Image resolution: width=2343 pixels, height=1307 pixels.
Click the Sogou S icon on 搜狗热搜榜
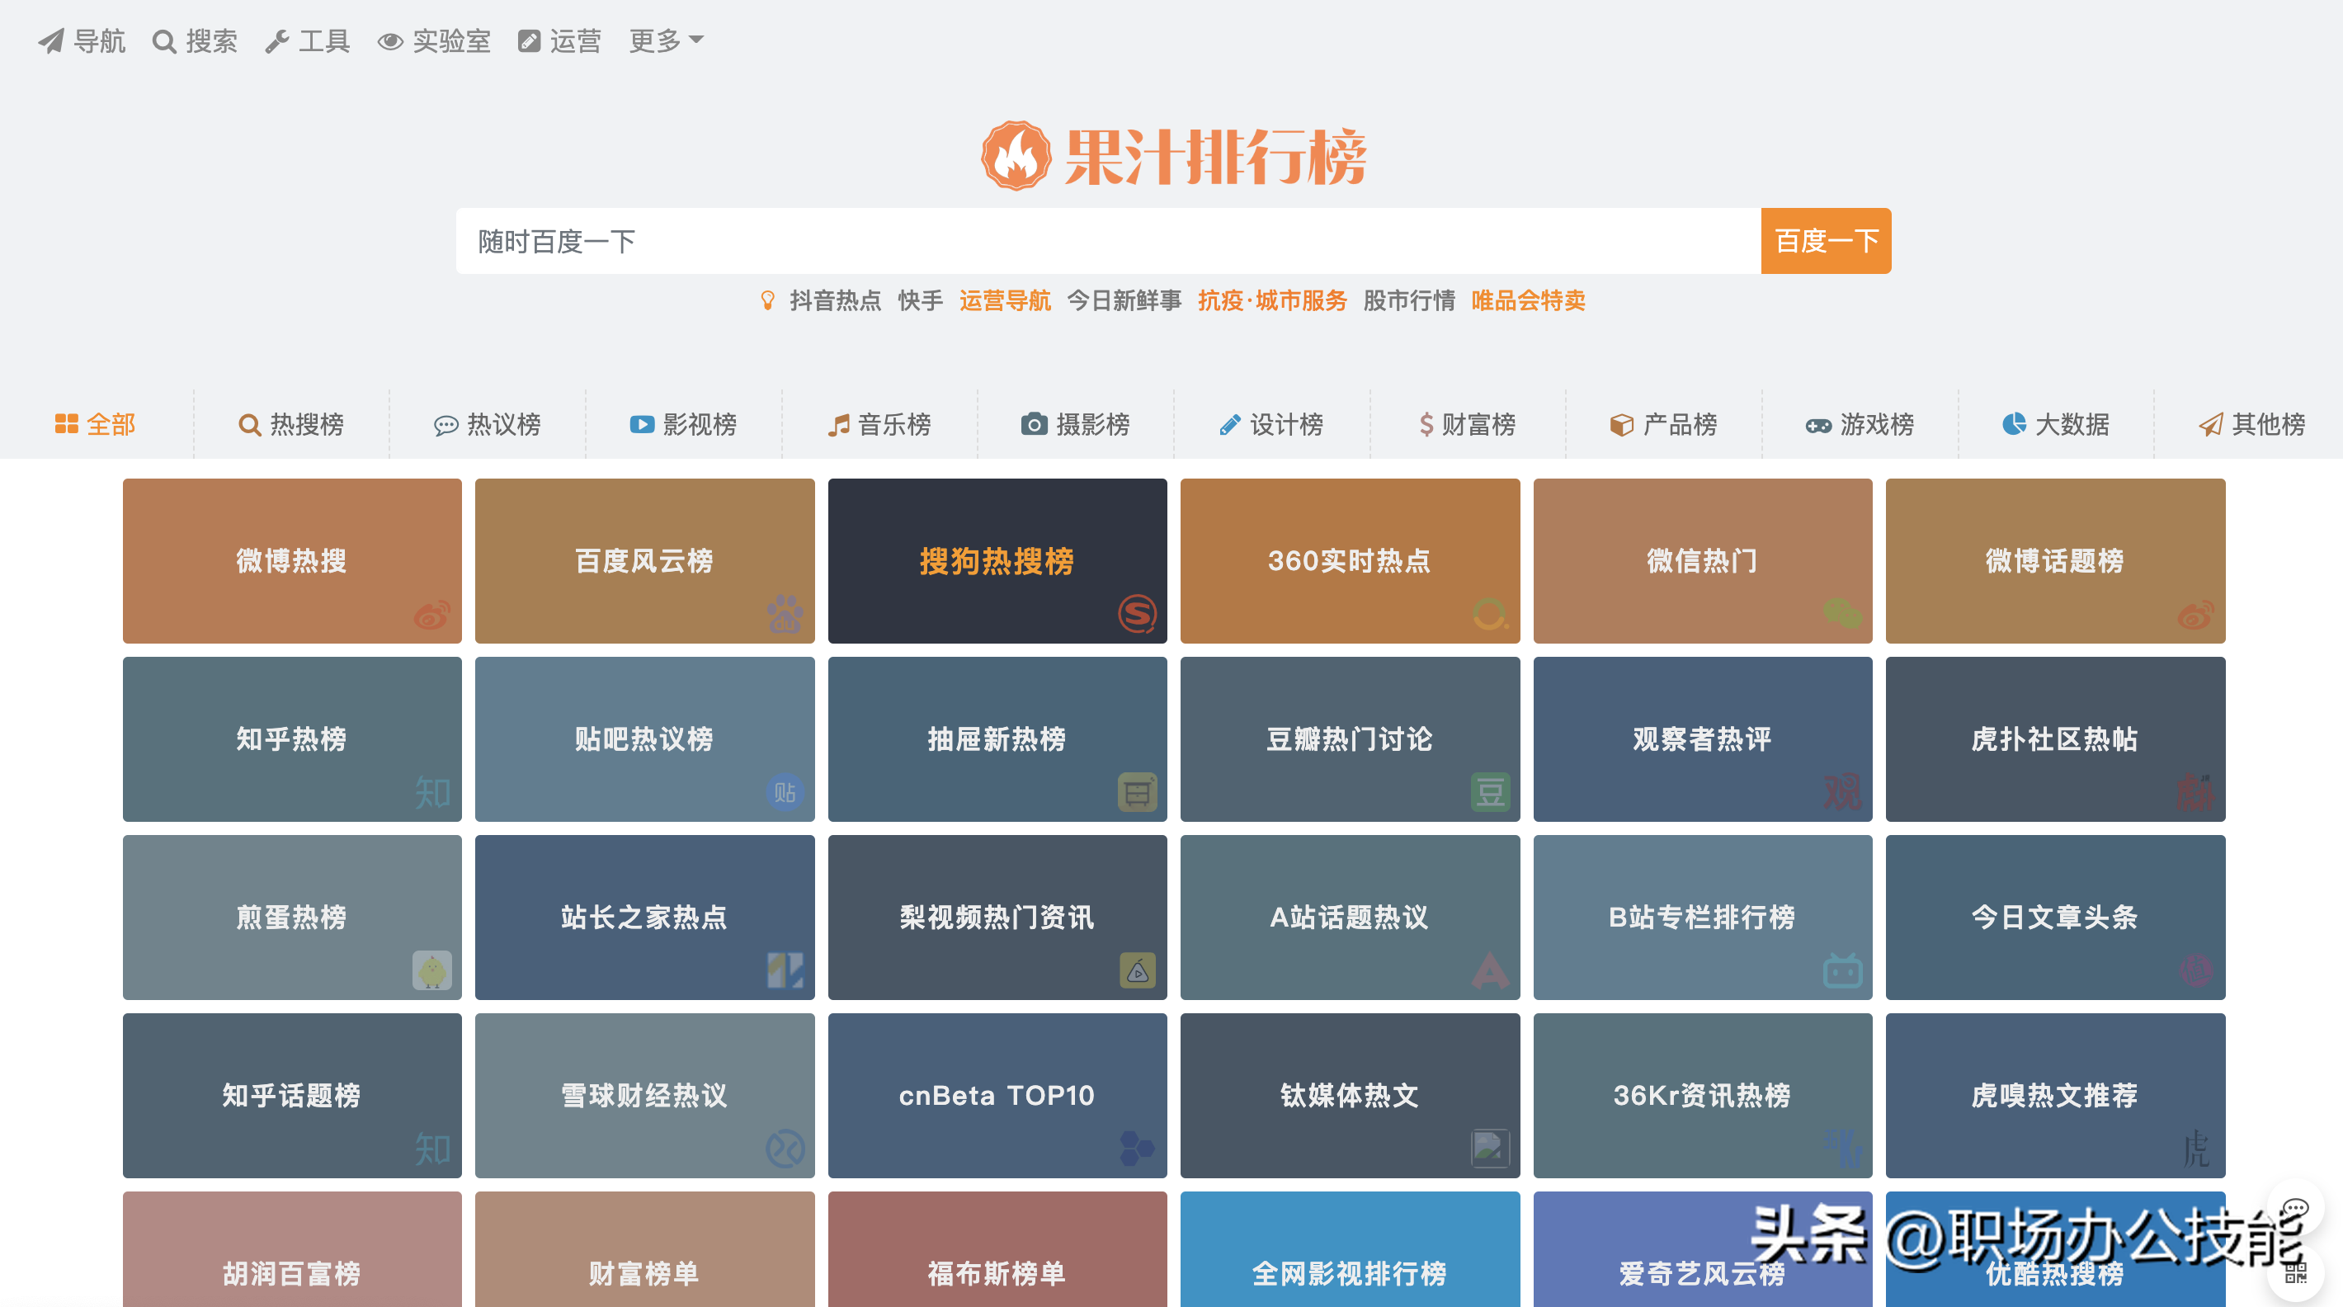pos(1137,615)
